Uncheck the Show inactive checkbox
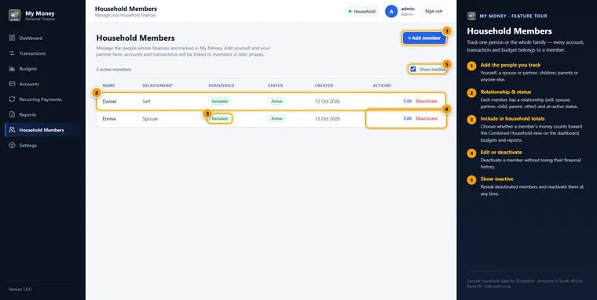 [413, 70]
